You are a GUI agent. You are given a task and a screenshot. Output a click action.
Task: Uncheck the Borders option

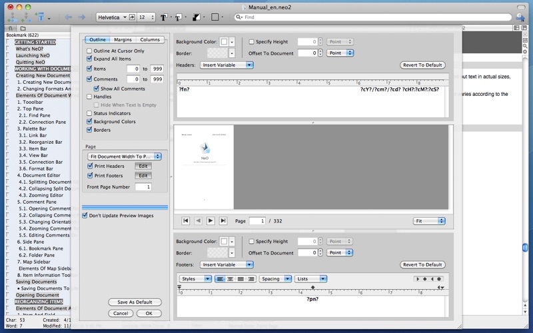click(89, 130)
